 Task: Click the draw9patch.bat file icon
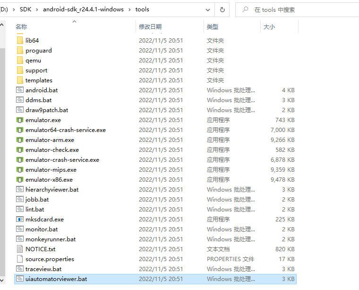point(20,110)
